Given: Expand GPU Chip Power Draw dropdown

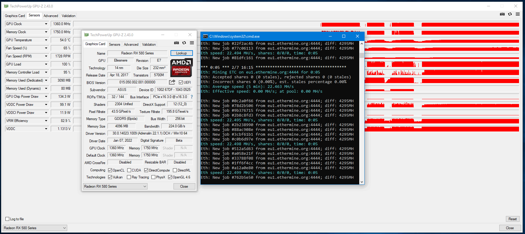Looking at the screenshot, I should tap(46, 97).
